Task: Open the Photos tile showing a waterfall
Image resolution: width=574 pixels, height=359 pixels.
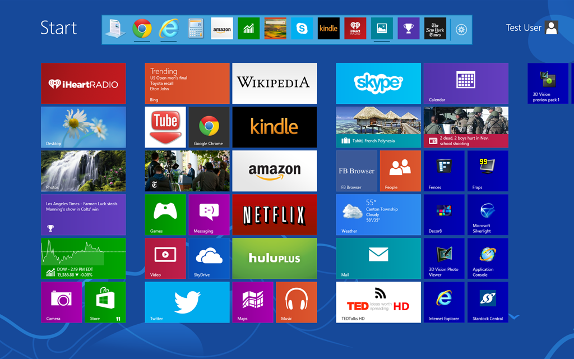Action: point(84,171)
